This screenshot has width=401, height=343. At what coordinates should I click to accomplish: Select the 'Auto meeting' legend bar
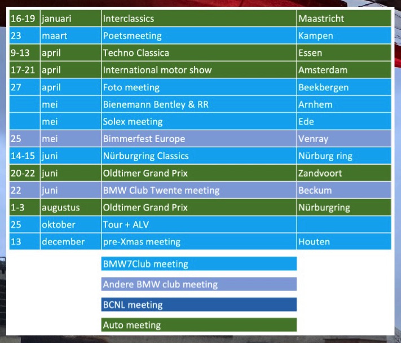click(199, 325)
